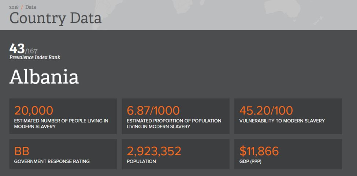The width and height of the screenshot is (357, 176).
Task: Select the GDP (PPP) label
Action: tap(250, 161)
